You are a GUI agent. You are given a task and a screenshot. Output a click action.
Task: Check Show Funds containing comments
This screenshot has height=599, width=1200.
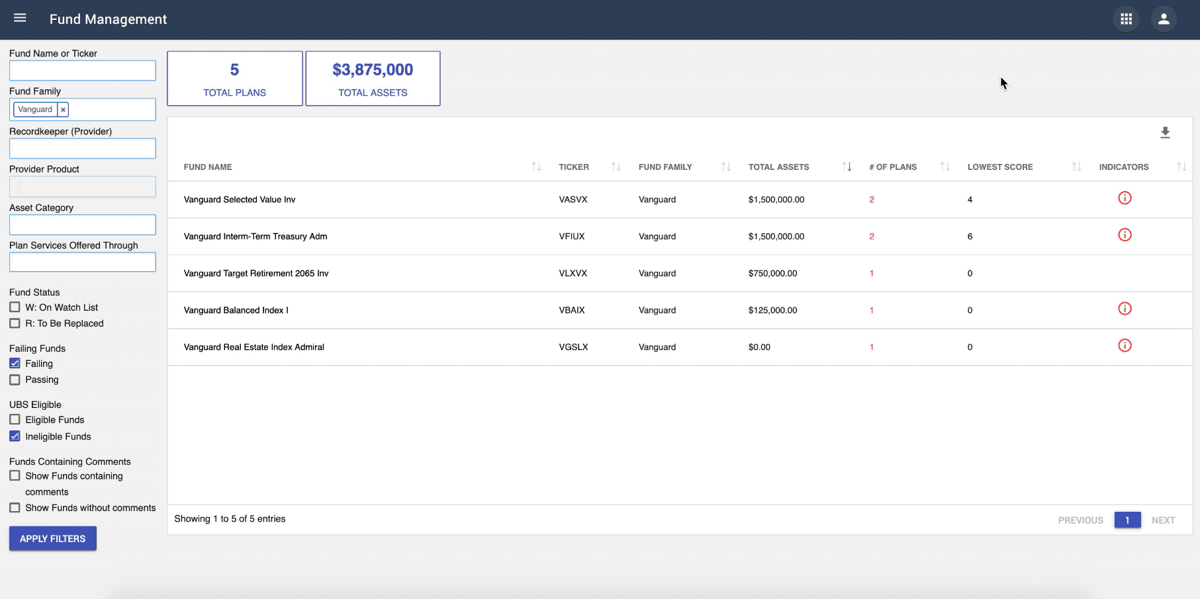[15, 476]
